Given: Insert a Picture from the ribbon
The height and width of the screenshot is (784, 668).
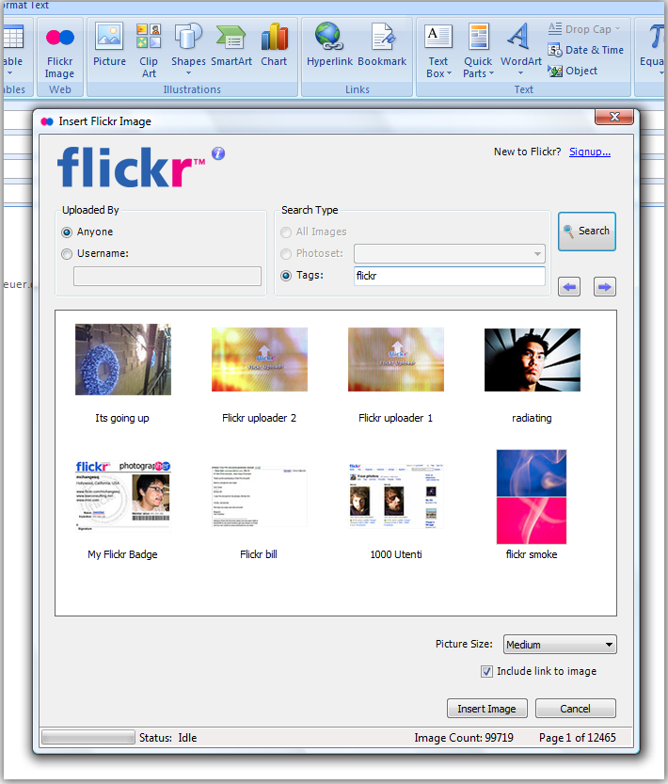Looking at the screenshot, I should click(109, 45).
